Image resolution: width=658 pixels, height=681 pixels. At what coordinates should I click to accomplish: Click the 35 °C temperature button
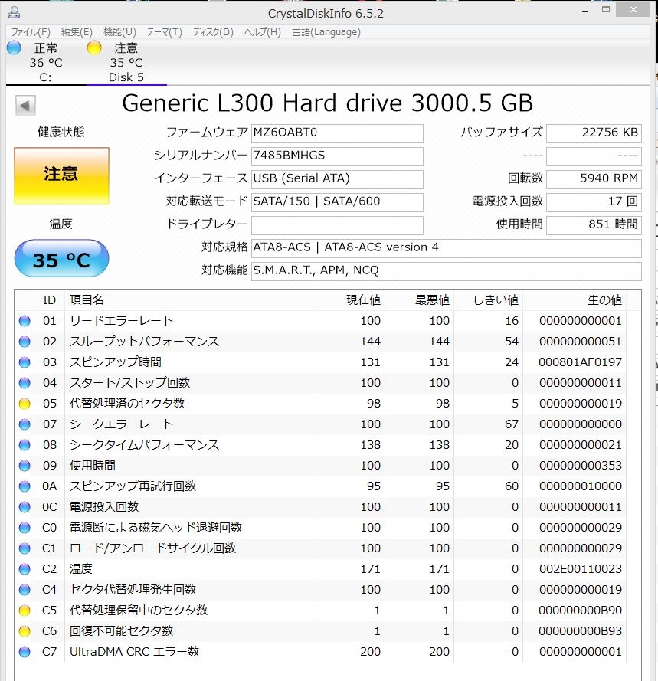(x=62, y=258)
